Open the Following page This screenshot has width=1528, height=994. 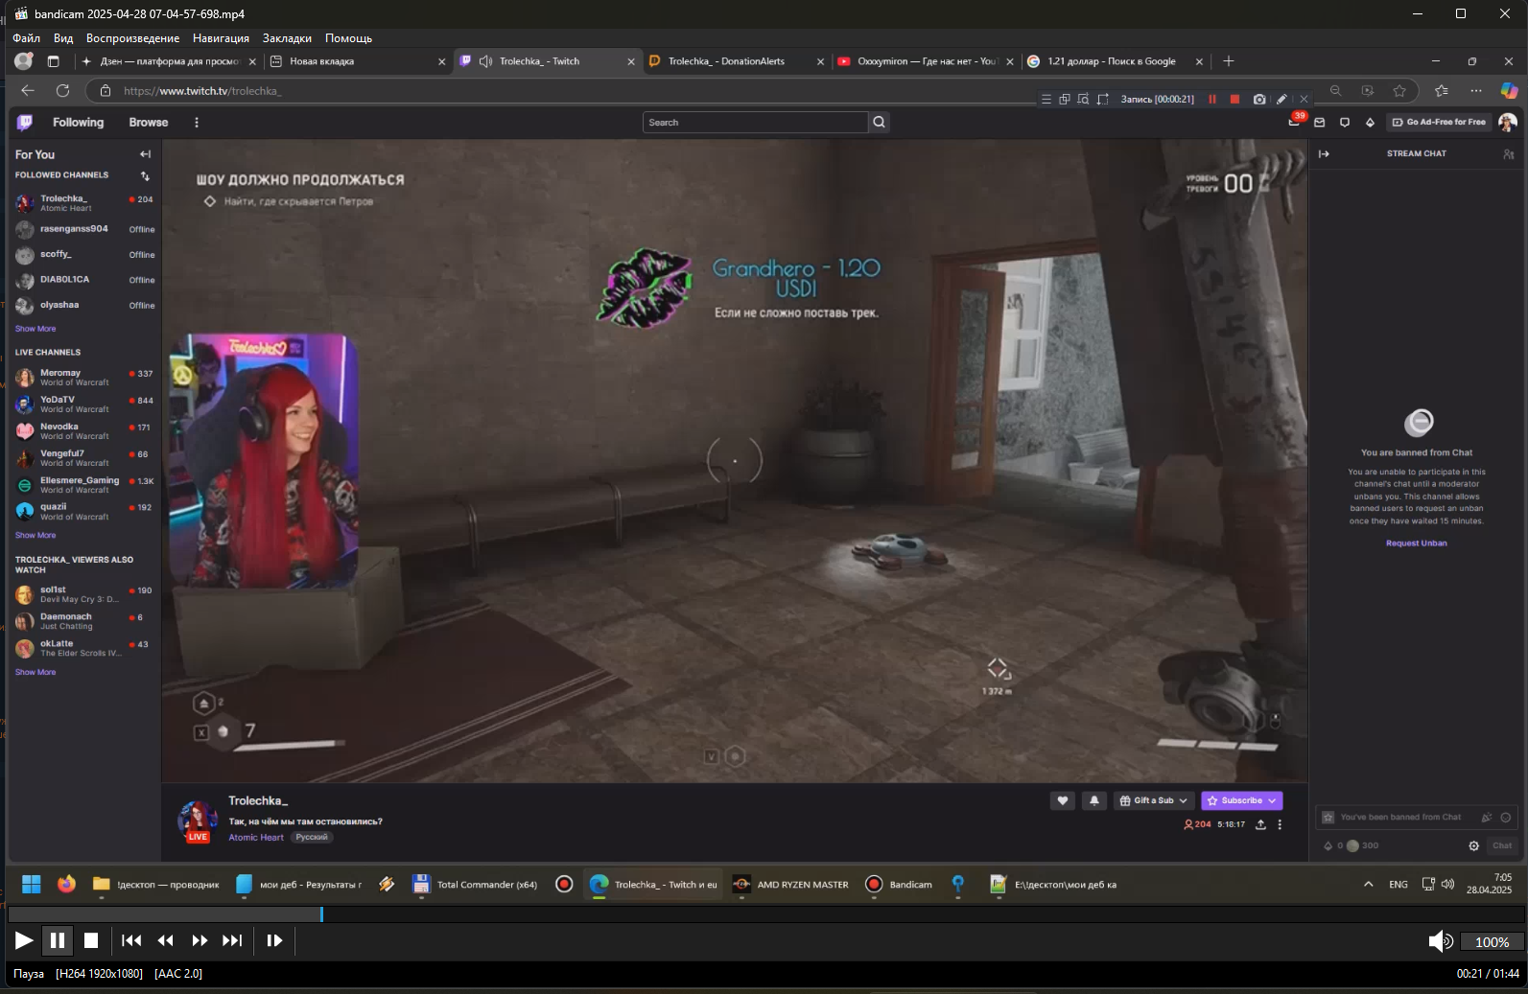coord(78,122)
